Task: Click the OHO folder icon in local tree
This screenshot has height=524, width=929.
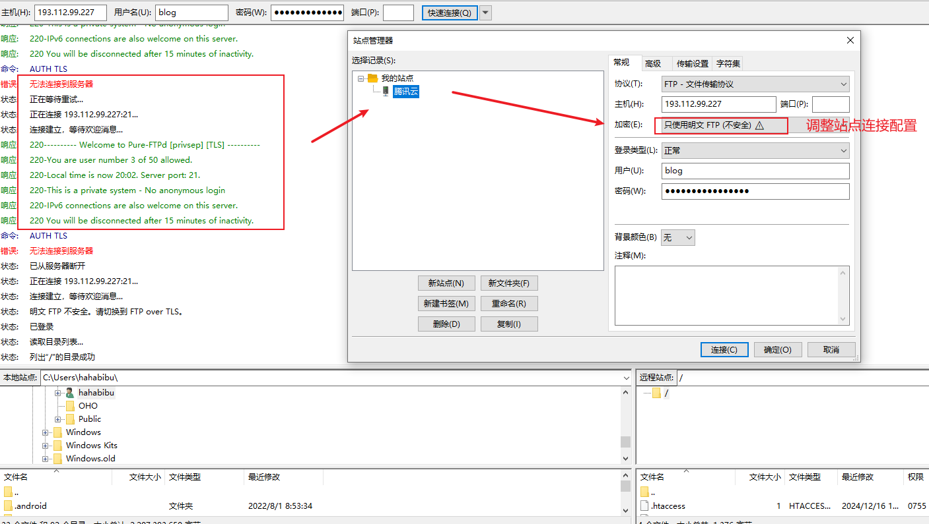Action: [x=70, y=406]
